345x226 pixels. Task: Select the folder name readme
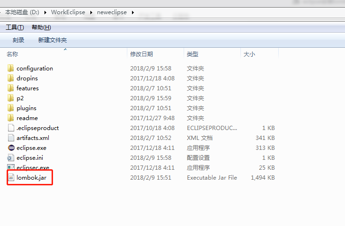pos(27,118)
